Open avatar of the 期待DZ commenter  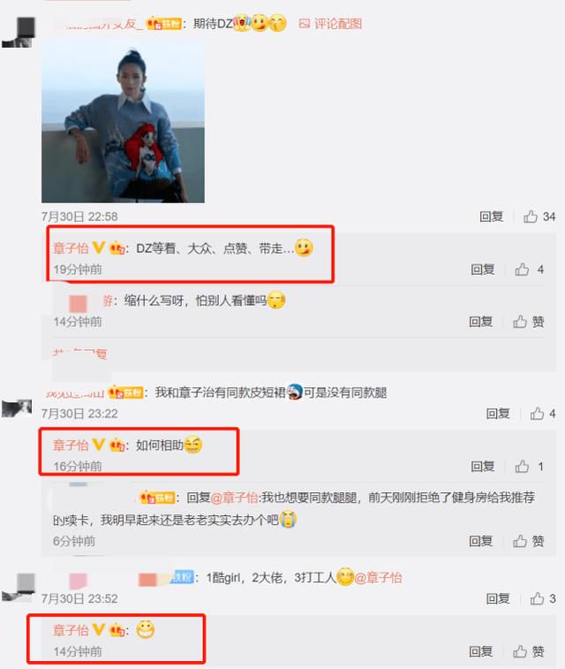19,32
